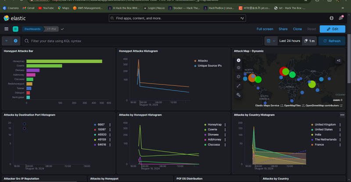The width and height of the screenshot is (351, 182).
Task: Toggle the Attacks series in the histogram legend
Action: point(203,61)
